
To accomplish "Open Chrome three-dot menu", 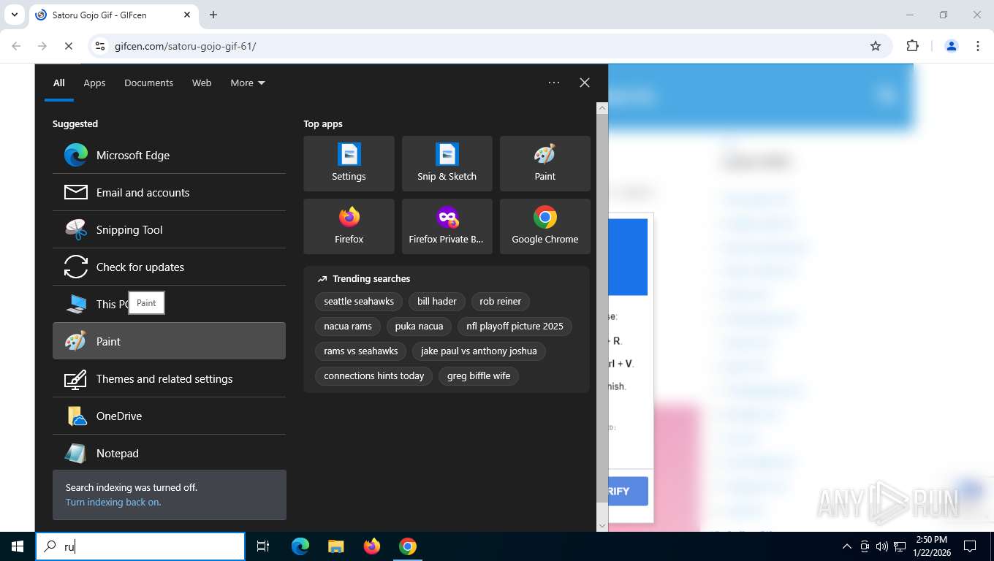I will 978,46.
